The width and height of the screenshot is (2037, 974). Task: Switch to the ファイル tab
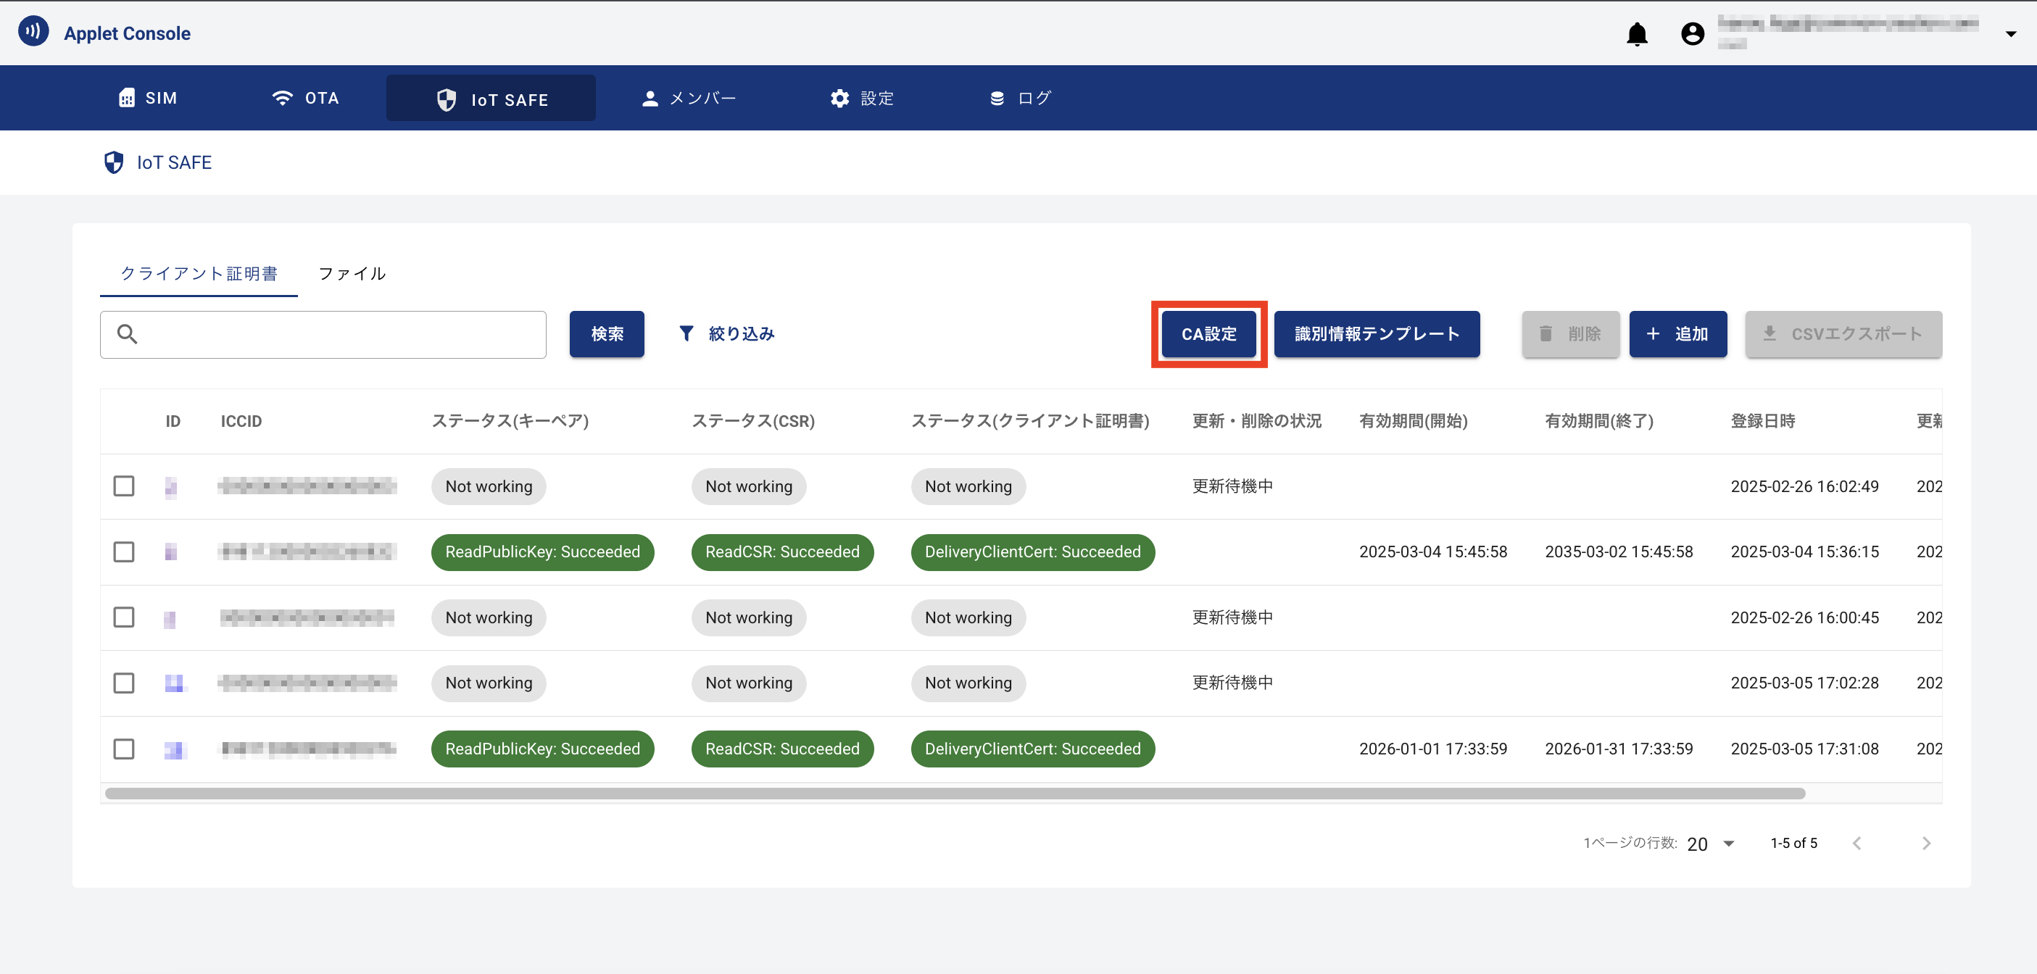352,273
